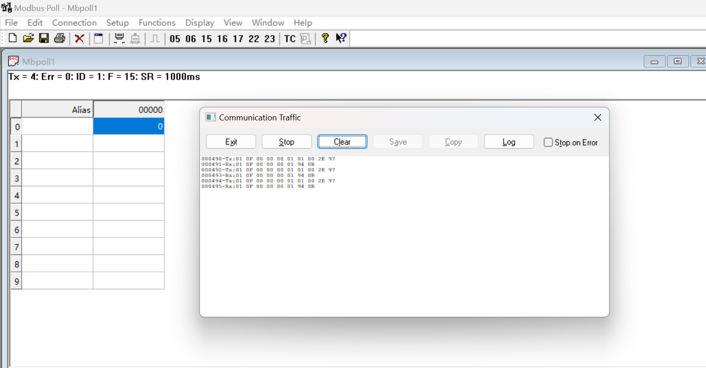The image size is (706, 368).
Task: Click the yellow question mark help icon
Action: click(325, 38)
